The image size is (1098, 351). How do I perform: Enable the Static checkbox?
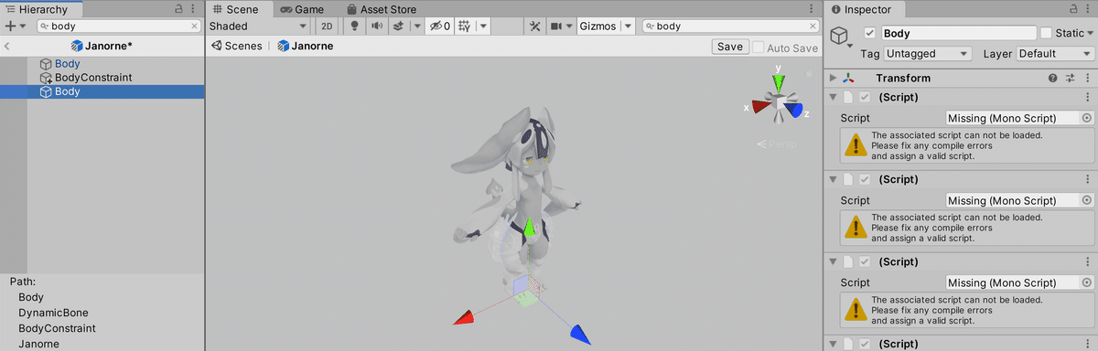point(1046,33)
